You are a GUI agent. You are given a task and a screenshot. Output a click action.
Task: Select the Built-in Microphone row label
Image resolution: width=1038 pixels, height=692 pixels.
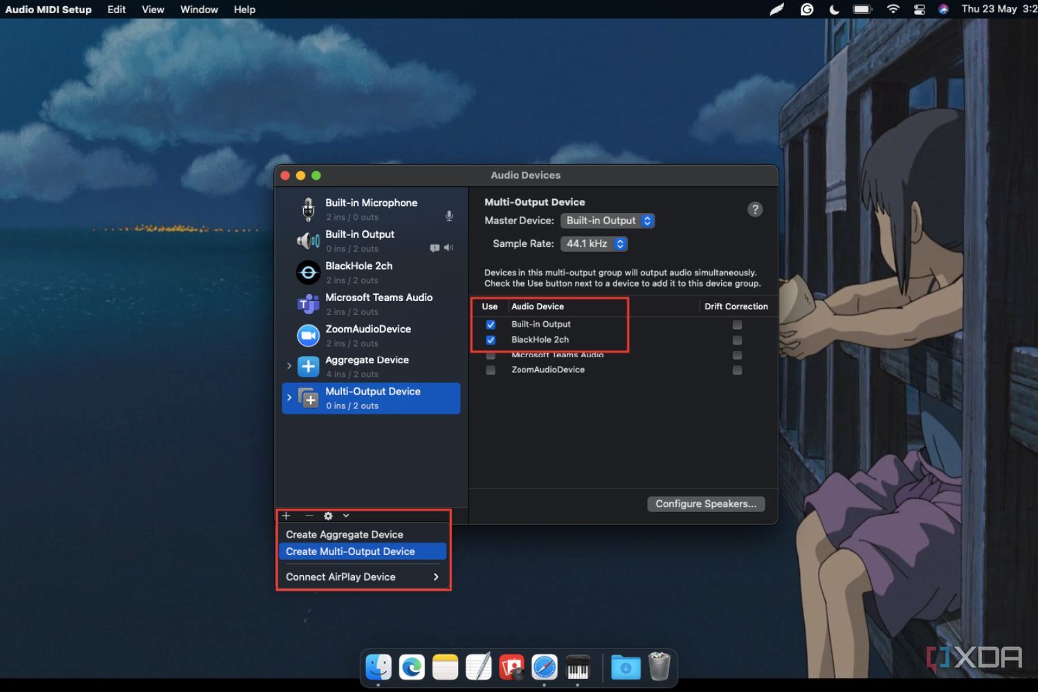[x=372, y=203]
